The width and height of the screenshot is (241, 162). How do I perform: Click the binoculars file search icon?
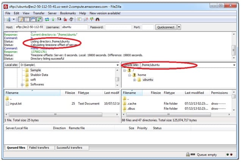click(x=97, y=19)
